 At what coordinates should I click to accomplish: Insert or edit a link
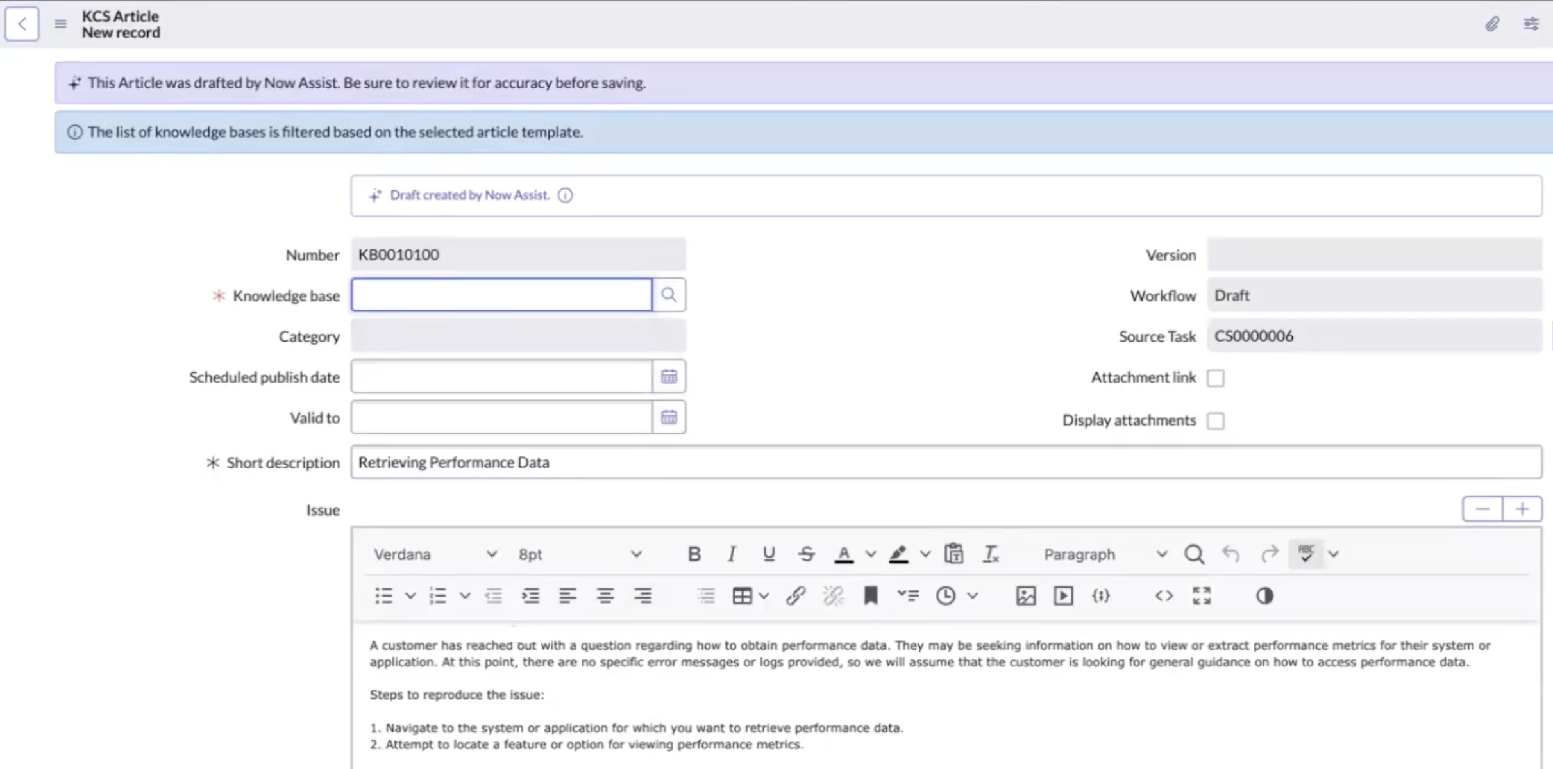click(796, 596)
